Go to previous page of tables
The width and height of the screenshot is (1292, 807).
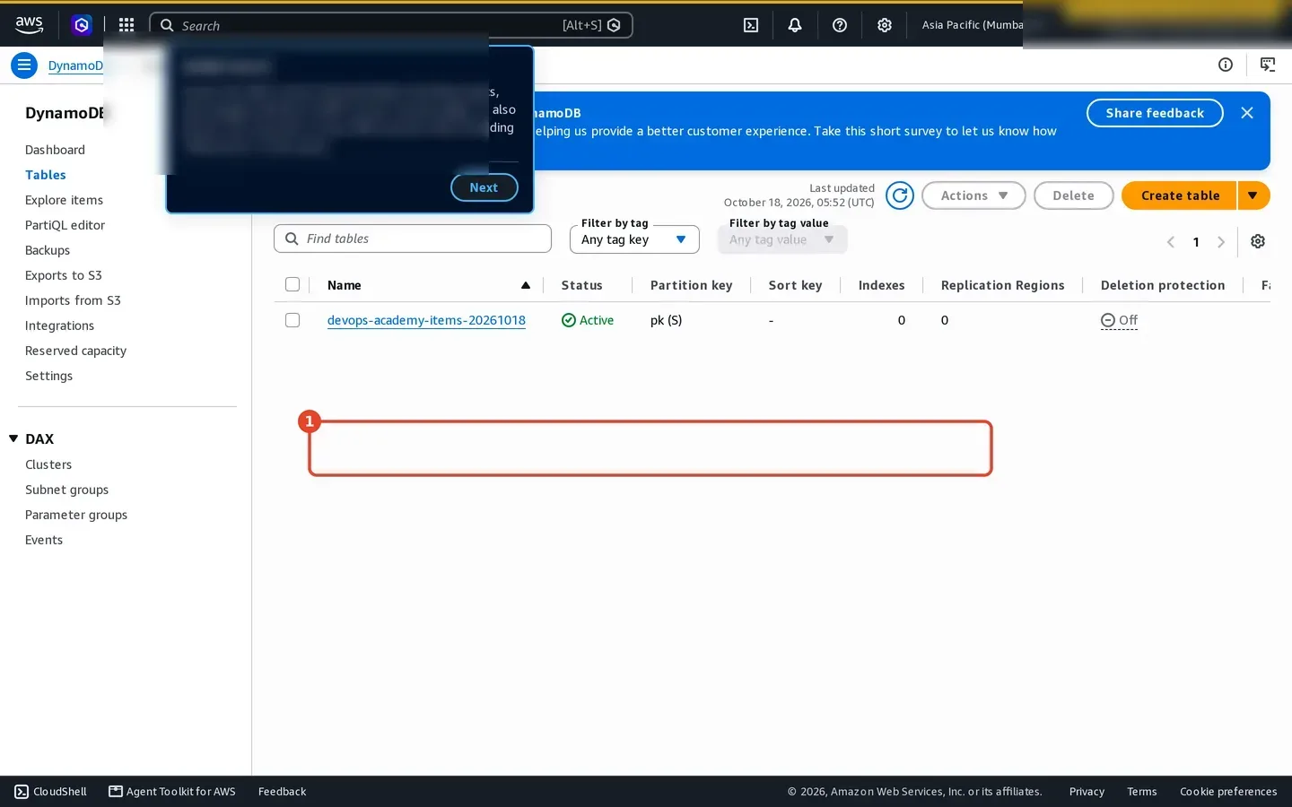[1171, 242]
